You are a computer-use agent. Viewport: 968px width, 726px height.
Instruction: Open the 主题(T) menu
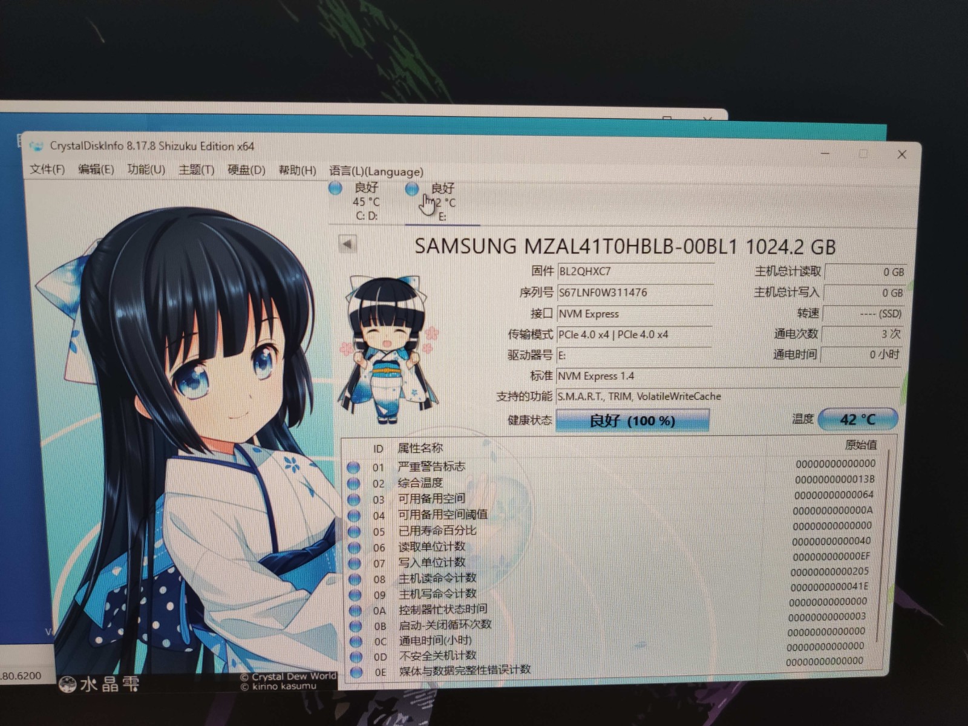coord(196,169)
